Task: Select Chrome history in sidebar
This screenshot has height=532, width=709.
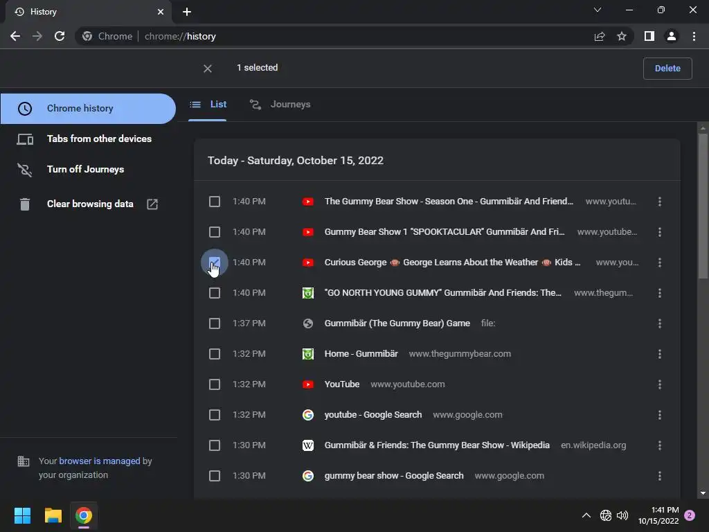Action: [x=88, y=109]
